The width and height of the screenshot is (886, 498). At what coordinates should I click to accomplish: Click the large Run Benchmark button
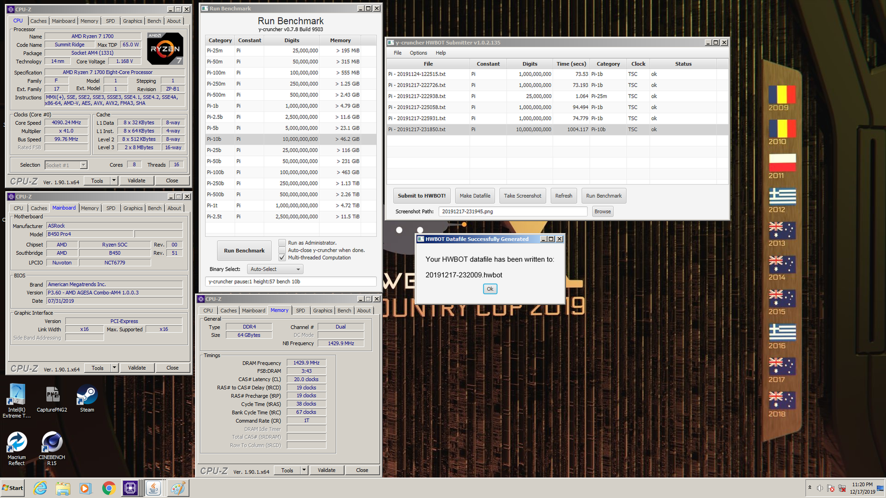click(x=244, y=251)
